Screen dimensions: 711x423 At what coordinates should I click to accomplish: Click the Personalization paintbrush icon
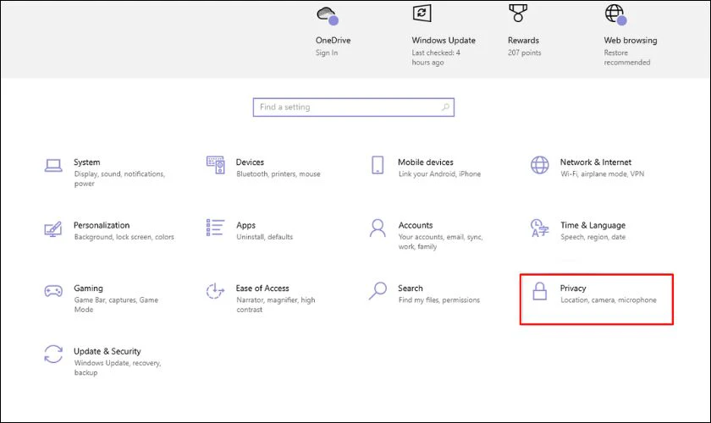53,229
